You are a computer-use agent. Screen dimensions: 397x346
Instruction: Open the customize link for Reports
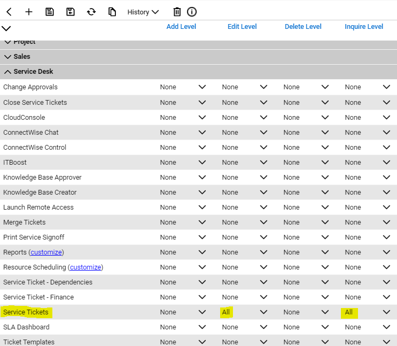(46, 252)
